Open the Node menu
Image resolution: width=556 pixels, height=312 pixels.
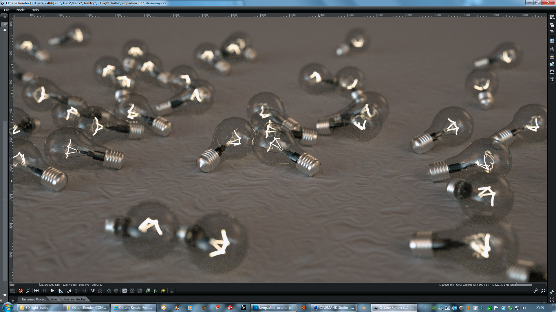(20, 10)
